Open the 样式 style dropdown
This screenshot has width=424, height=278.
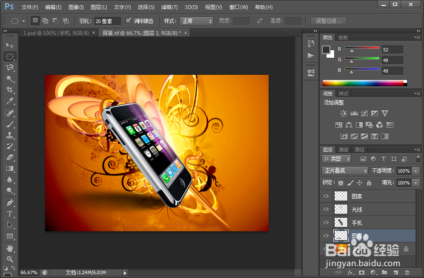196,21
